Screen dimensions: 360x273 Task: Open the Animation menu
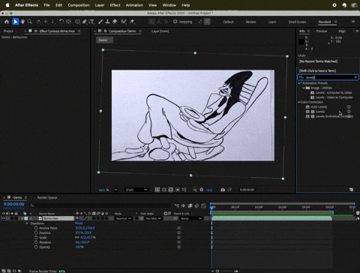[134, 5]
